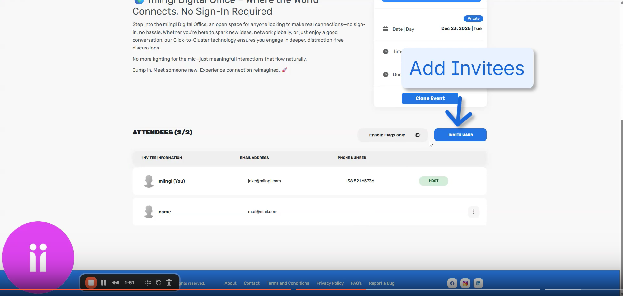Click the calendar icon beside Date | Day
Screen dimensions: 623x296
tap(386, 29)
